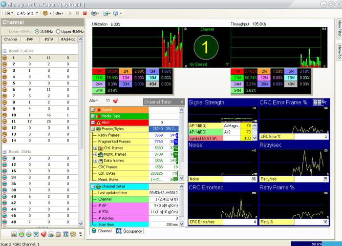Open the How-To side tab
342x246 pixels.
click(x=340, y=51)
